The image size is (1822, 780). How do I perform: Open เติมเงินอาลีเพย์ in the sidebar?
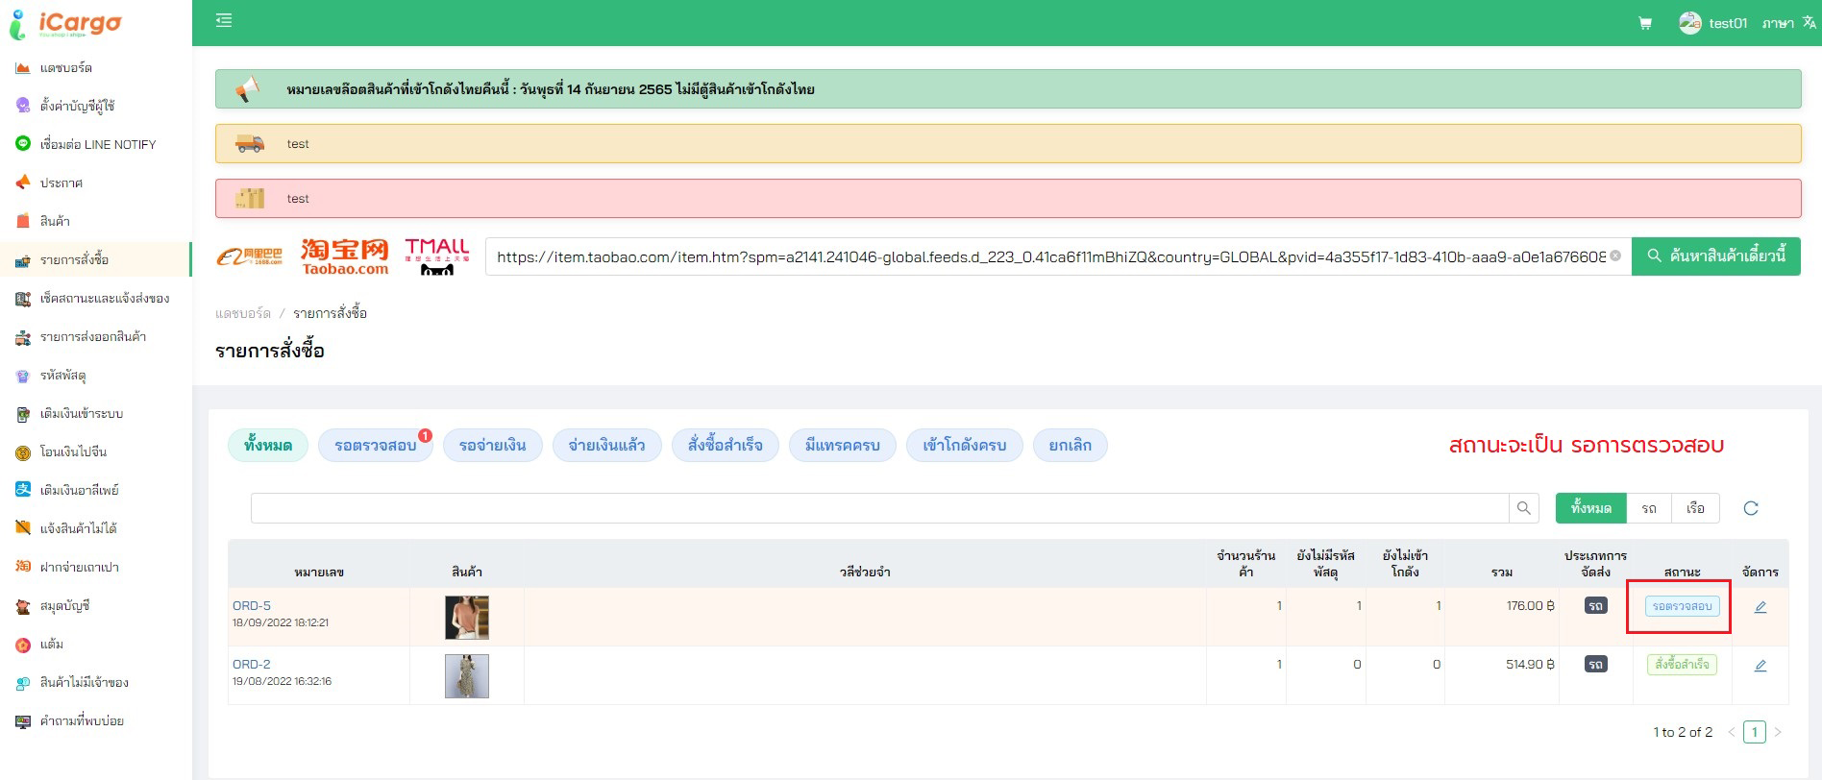[x=79, y=490]
